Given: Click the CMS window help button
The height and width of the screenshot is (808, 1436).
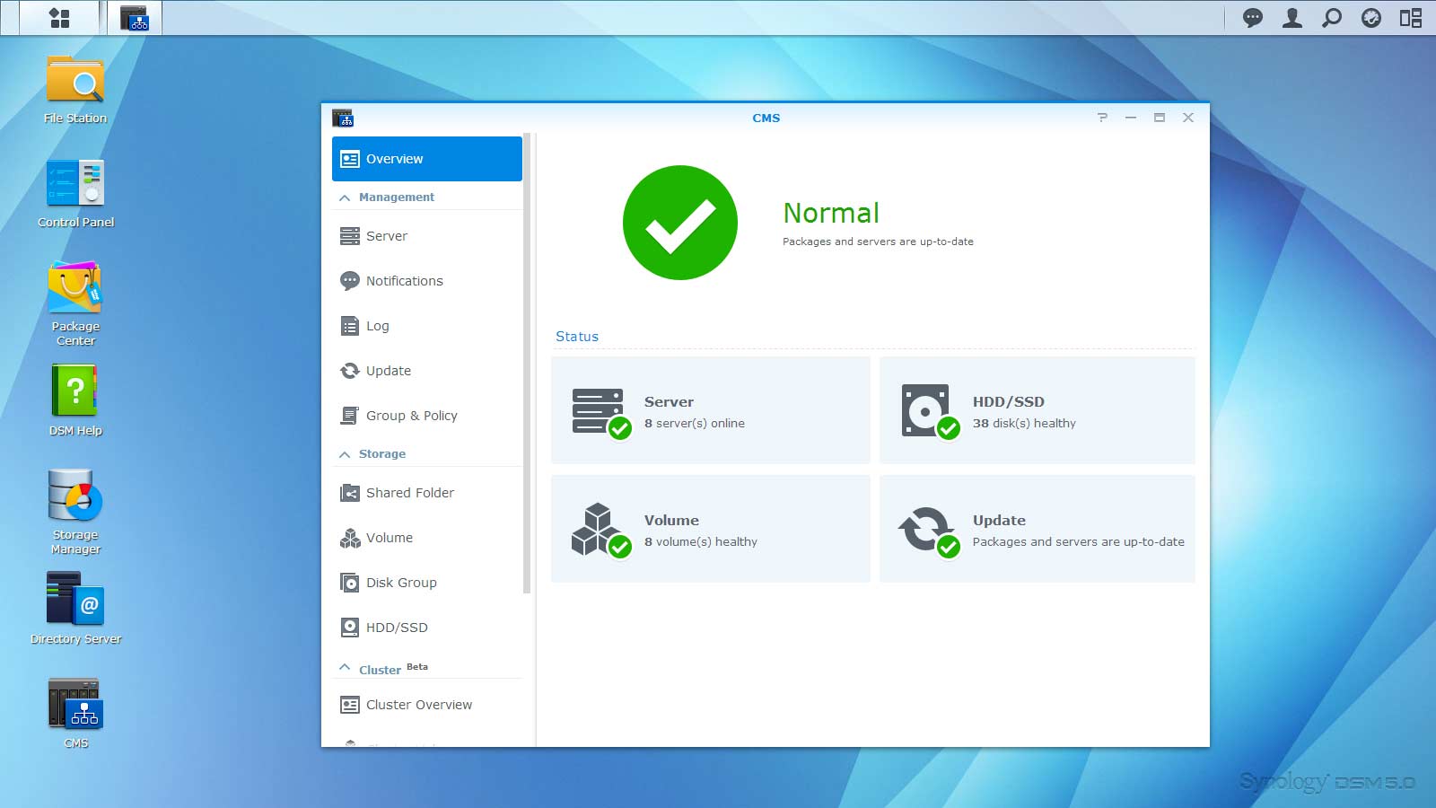Looking at the screenshot, I should point(1102,118).
